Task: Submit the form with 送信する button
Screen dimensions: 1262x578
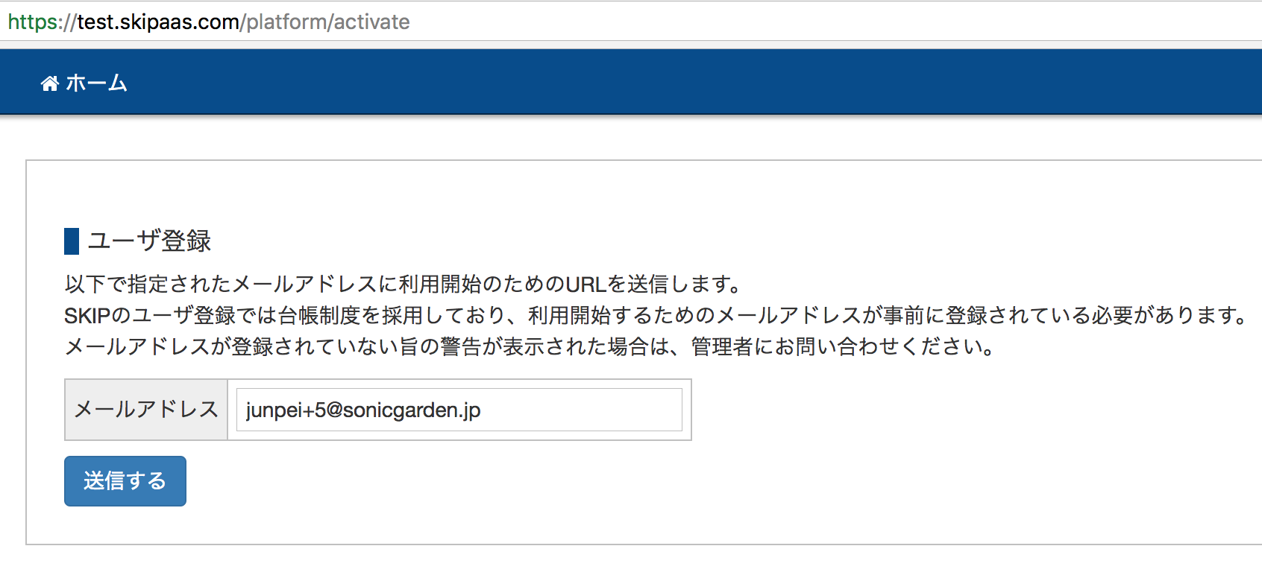Action: pyautogui.click(x=125, y=481)
